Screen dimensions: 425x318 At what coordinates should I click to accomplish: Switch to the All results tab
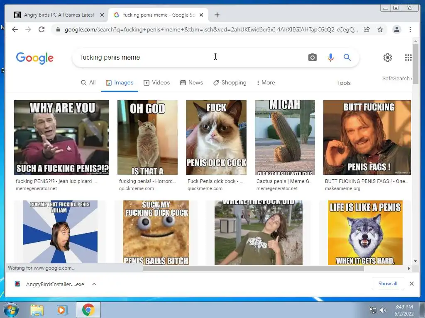tap(88, 83)
